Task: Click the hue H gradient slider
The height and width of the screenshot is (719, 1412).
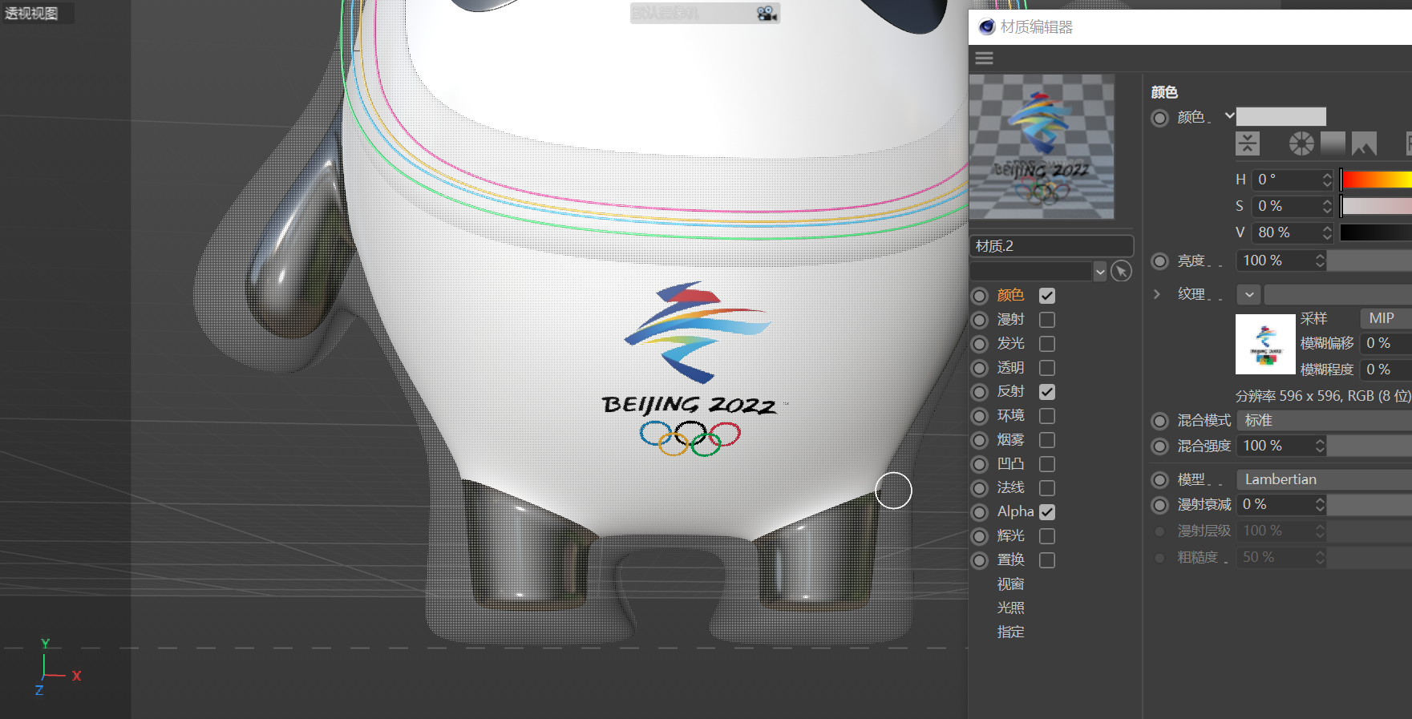Action: coord(1376,180)
